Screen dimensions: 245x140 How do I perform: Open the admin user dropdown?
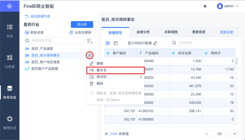coord(228,6)
